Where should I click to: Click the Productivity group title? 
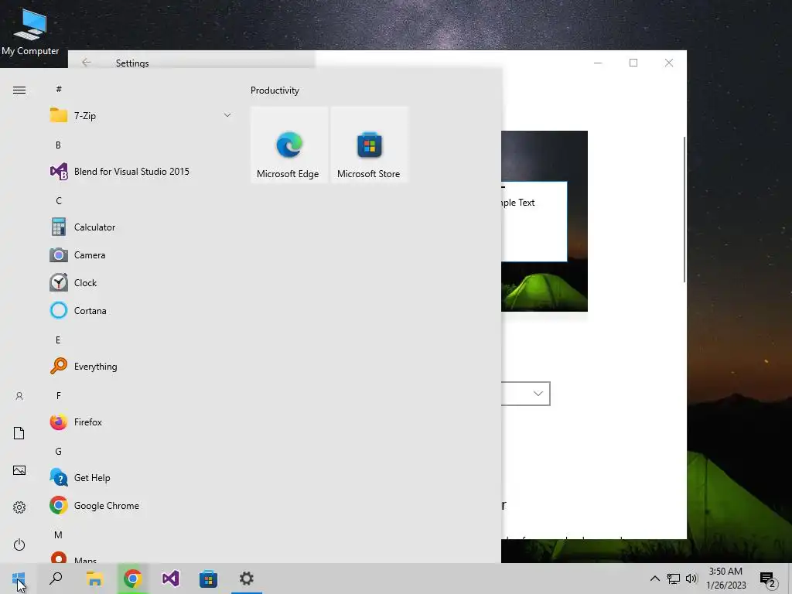275,90
